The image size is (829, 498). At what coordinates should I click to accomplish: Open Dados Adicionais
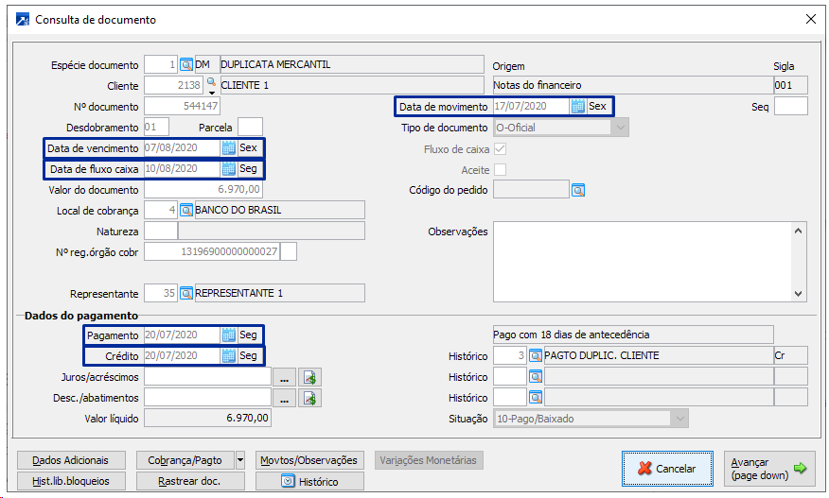click(71, 460)
